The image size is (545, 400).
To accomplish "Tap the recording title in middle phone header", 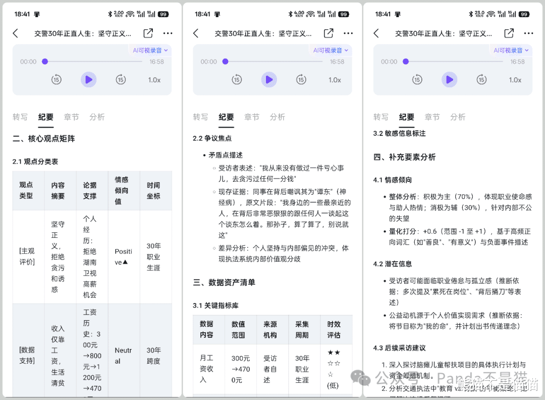I will click(x=263, y=33).
